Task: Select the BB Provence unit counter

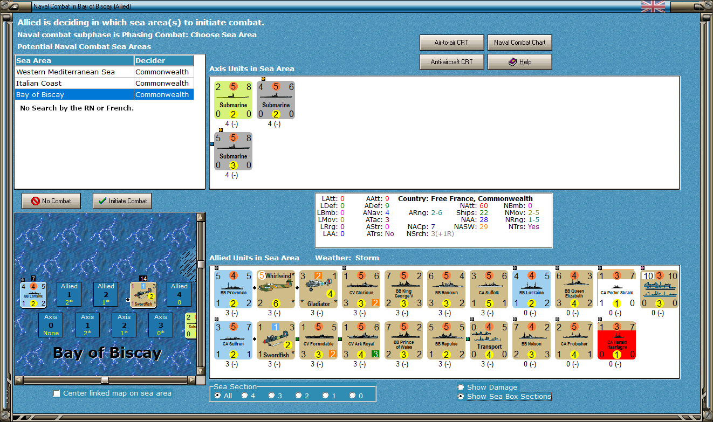Action: coord(234,289)
